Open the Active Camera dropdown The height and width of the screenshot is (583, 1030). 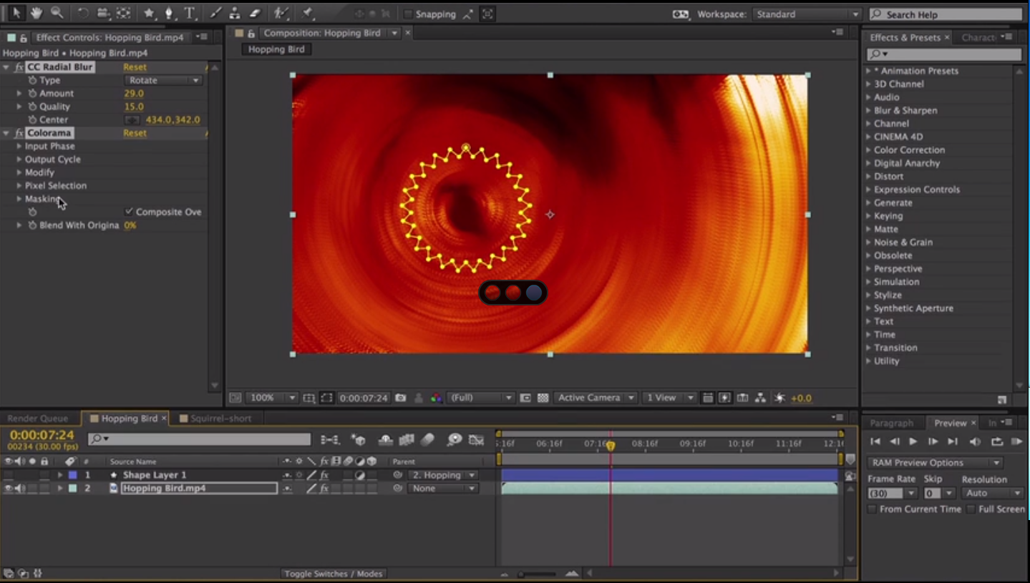tap(596, 398)
